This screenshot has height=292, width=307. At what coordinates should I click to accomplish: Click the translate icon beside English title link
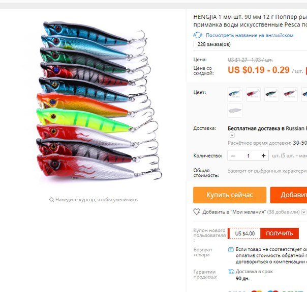198,35
